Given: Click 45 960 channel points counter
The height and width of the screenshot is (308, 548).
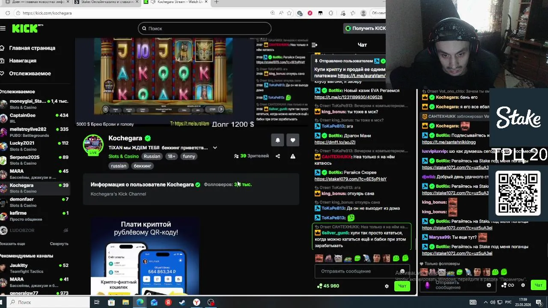Looking at the screenshot, I should pos(328,286).
